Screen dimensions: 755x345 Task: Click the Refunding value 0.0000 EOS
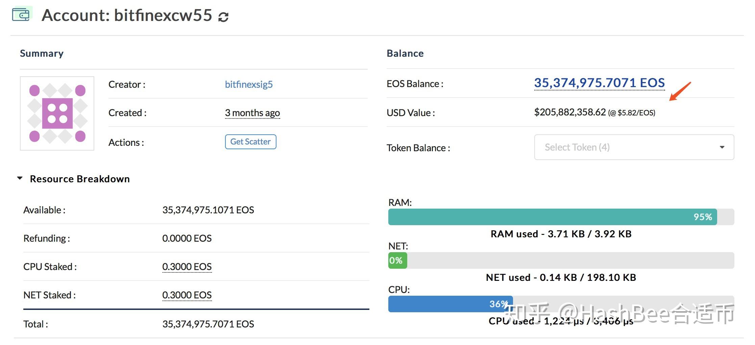pos(187,238)
